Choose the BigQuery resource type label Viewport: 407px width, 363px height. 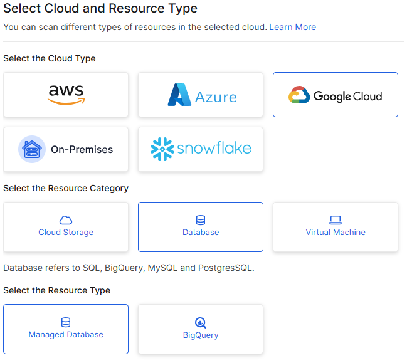pyautogui.click(x=201, y=335)
